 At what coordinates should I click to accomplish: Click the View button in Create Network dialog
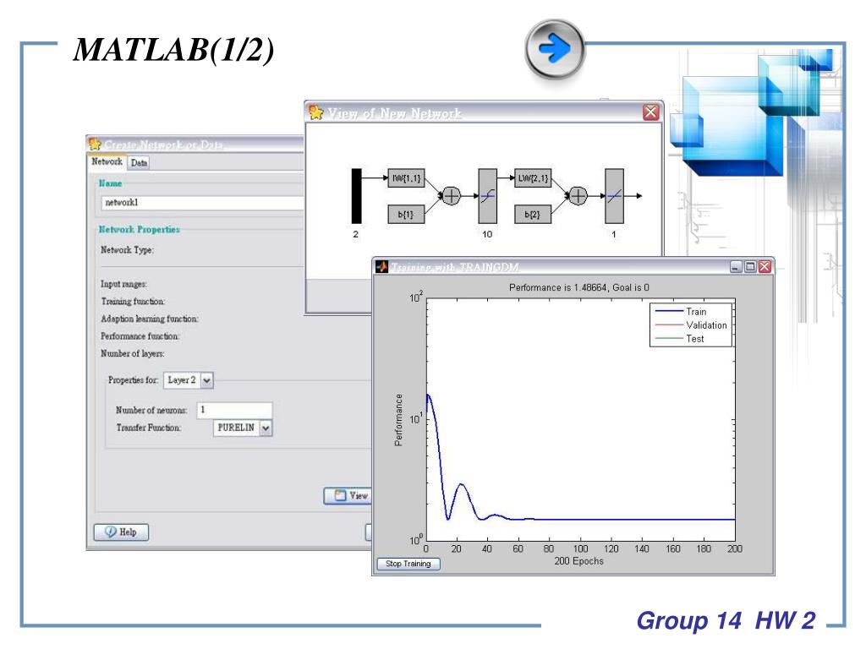coord(348,495)
